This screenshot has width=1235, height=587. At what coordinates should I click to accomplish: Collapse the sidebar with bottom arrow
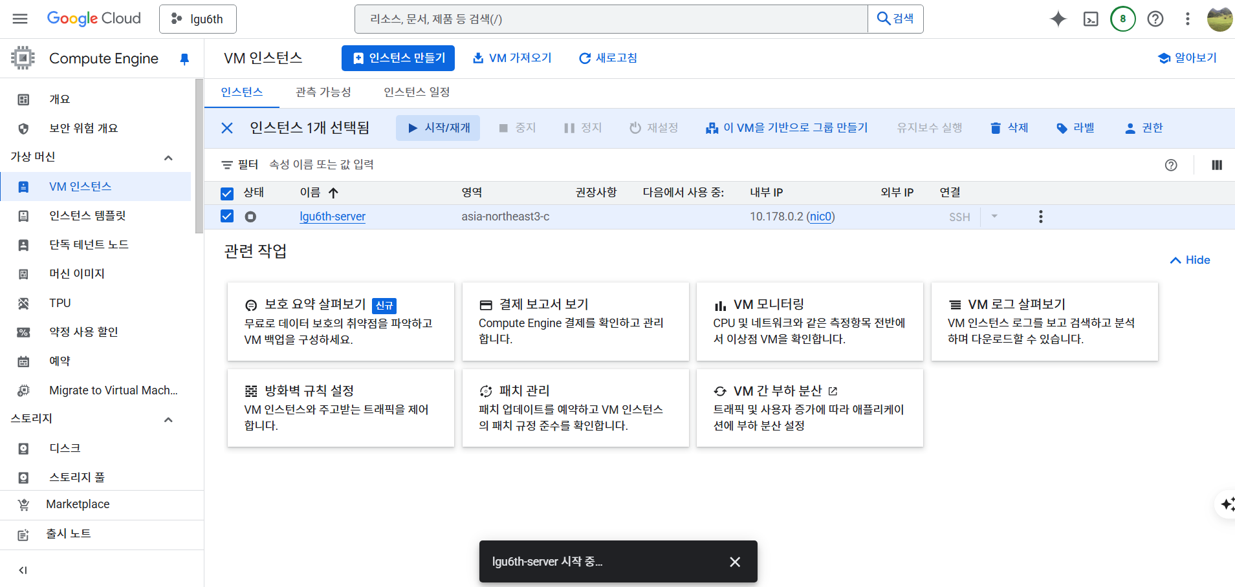(23, 570)
